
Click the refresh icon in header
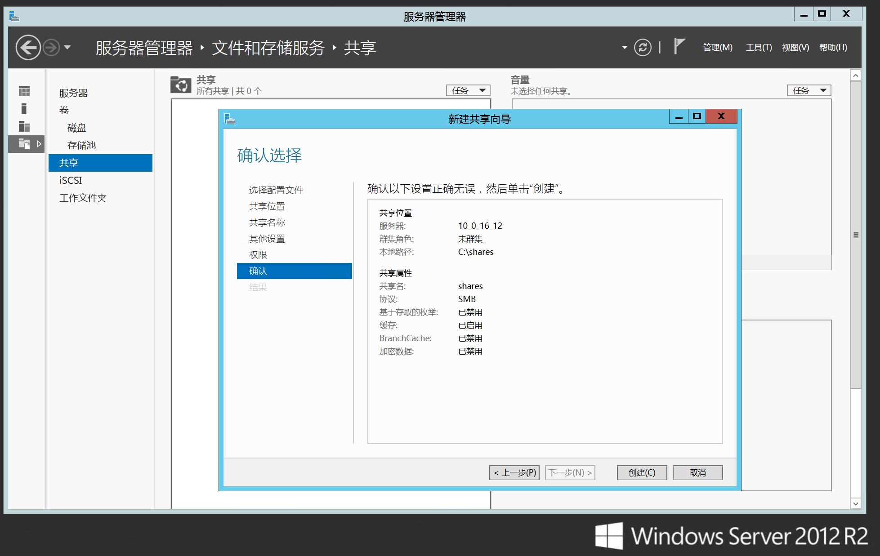click(x=642, y=47)
